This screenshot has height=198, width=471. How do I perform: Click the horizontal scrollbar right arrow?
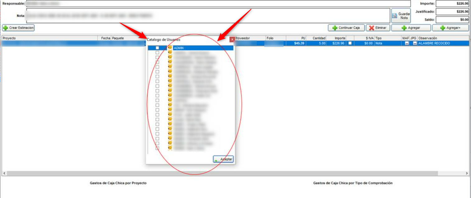467,173
